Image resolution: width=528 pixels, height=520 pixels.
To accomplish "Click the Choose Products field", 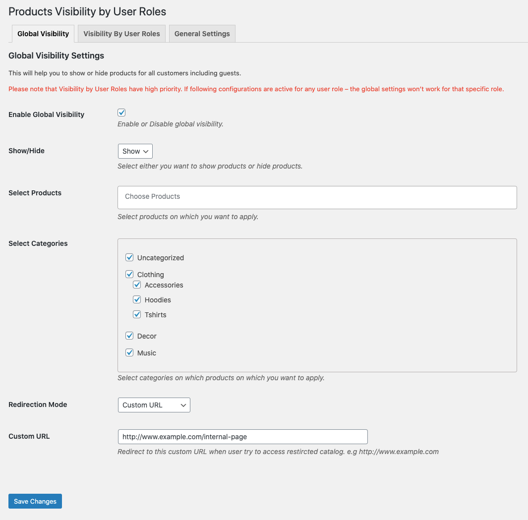I will point(317,197).
